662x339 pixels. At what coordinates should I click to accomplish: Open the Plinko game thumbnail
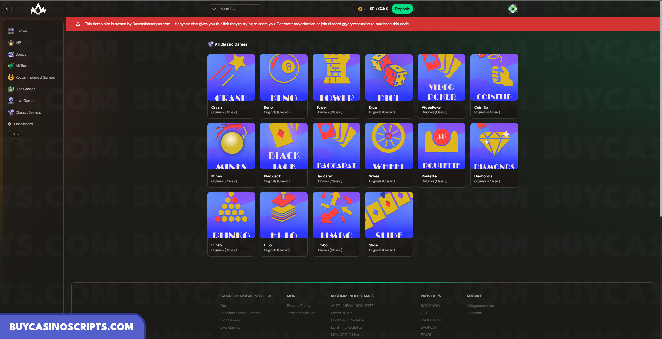pyautogui.click(x=231, y=215)
